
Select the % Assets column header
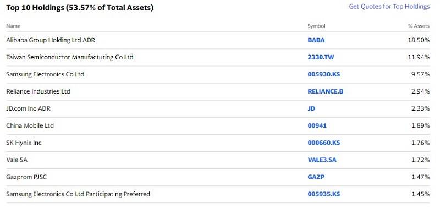coord(419,26)
